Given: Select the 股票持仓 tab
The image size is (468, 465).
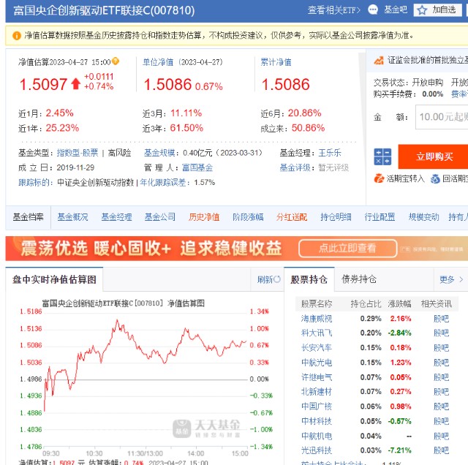Looking at the screenshot, I should click(309, 279).
